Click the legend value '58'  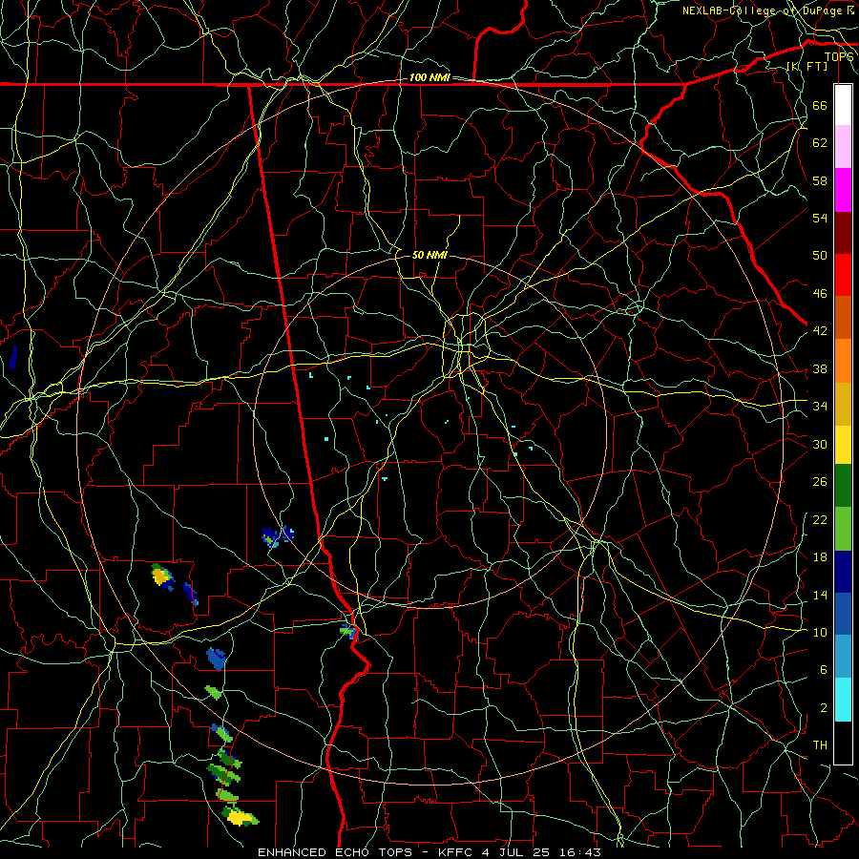click(x=820, y=180)
